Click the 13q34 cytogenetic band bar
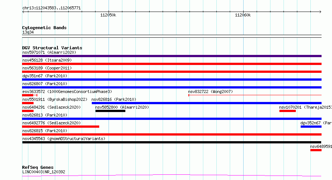 [172, 36]
